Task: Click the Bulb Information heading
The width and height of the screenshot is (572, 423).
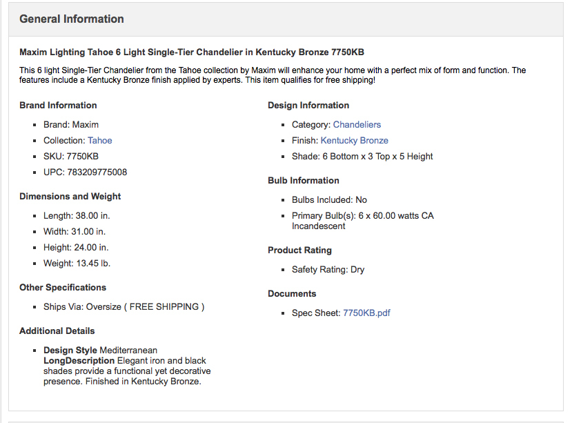Action: 304,181
